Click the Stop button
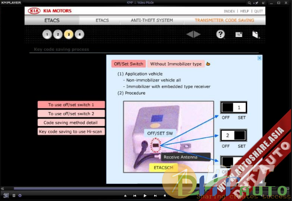The width and height of the screenshot is (292, 201). 165,195
